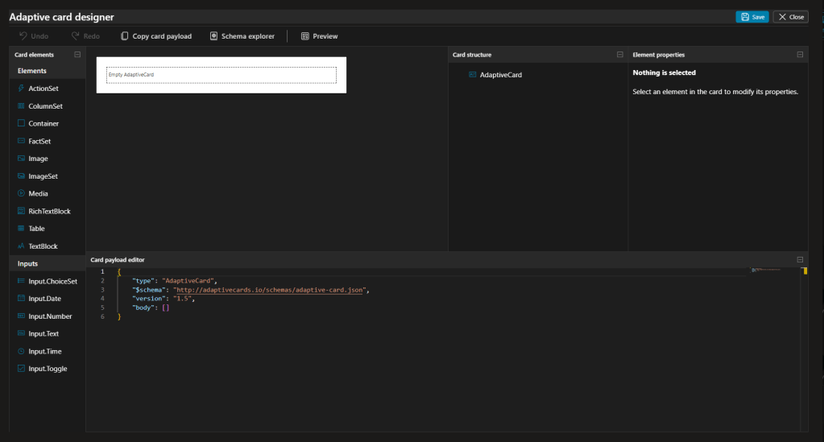Collapse the Card structure panel
Screen dimensions: 824x442
click(x=619, y=55)
